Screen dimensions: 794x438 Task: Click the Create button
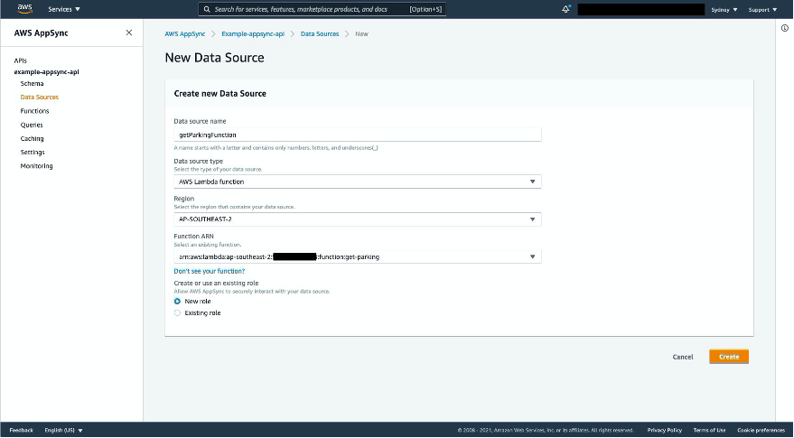click(729, 357)
